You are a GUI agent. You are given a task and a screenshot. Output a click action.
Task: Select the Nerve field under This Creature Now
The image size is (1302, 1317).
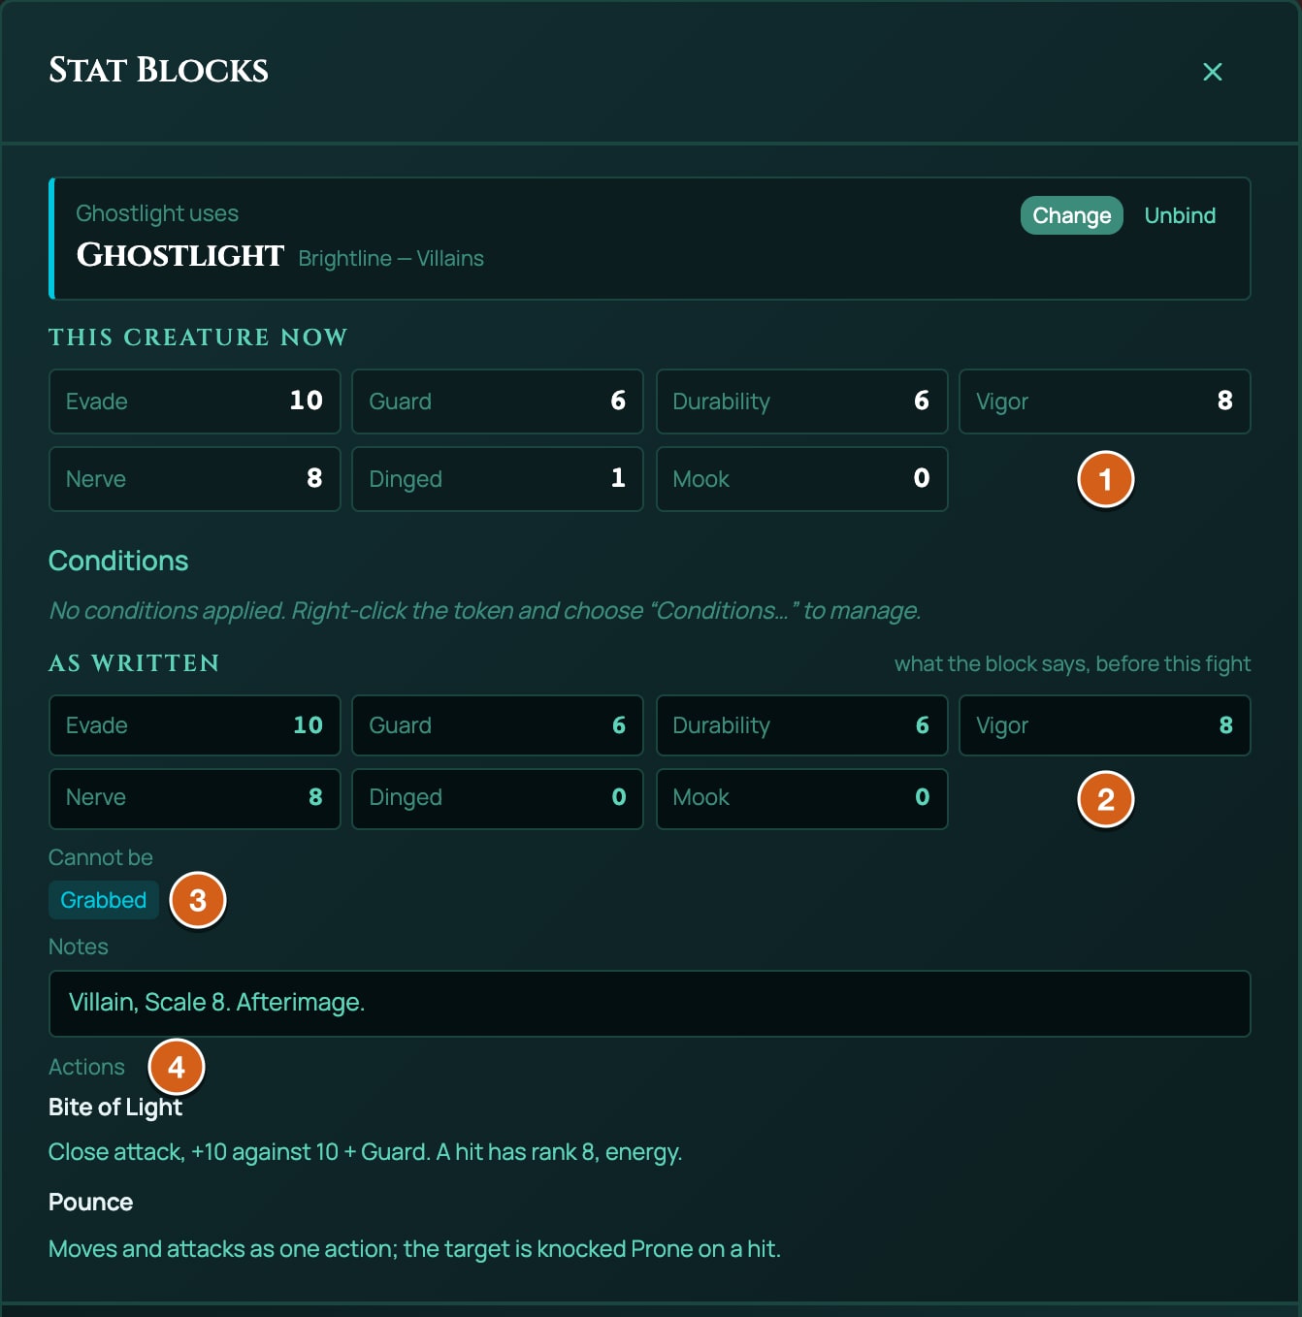click(x=195, y=479)
